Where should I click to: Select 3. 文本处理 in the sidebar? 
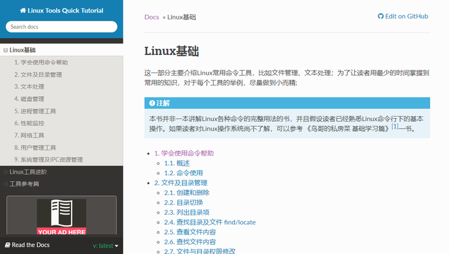(x=29, y=87)
